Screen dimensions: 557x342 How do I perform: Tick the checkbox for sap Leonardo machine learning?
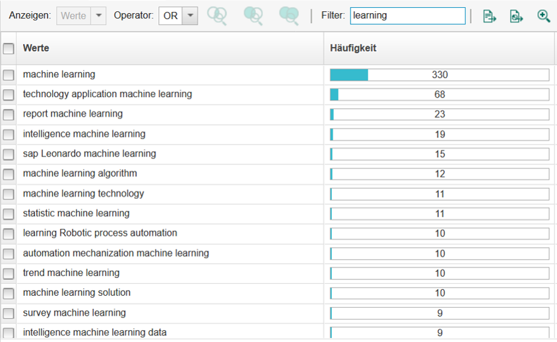9,154
